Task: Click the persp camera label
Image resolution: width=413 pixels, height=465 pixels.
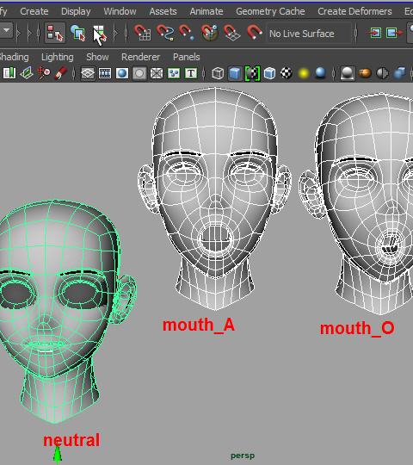Action: click(243, 456)
